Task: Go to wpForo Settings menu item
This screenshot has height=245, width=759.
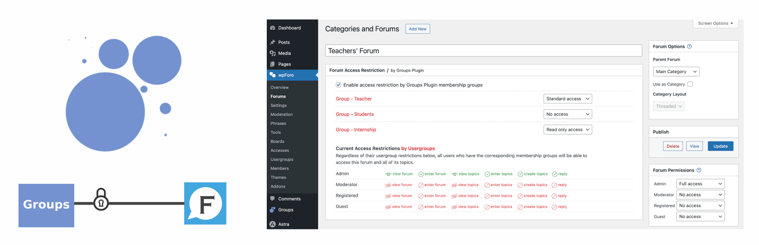Action: pos(279,105)
